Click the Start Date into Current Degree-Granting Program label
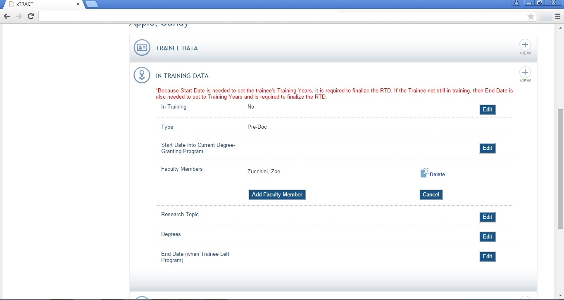The height and width of the screenshot is (300, 564). 198,148
